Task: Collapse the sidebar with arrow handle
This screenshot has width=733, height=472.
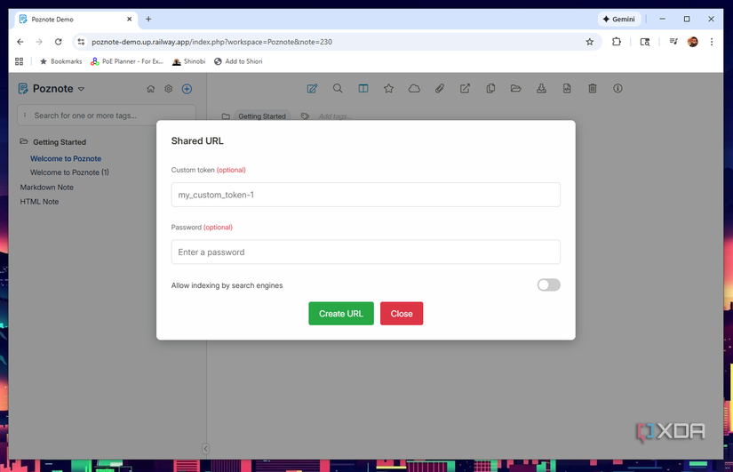Action: 205,449
